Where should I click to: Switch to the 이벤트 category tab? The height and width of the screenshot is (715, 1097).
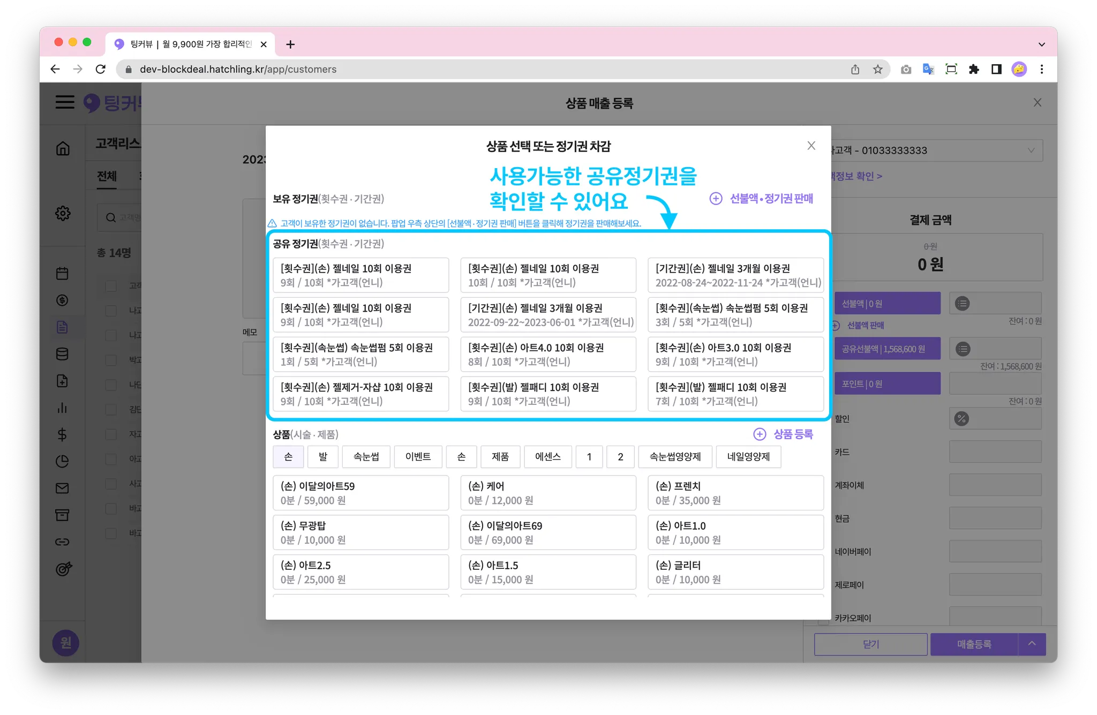[418, 457]
